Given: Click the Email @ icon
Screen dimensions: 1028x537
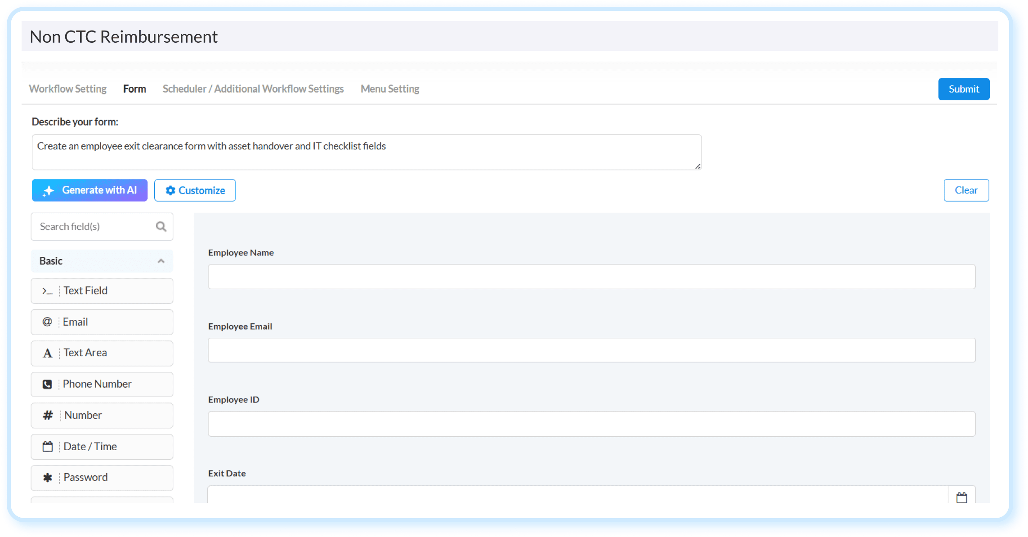Looking at the screenshot, I should pyautogui.click(x=47, y=322).
